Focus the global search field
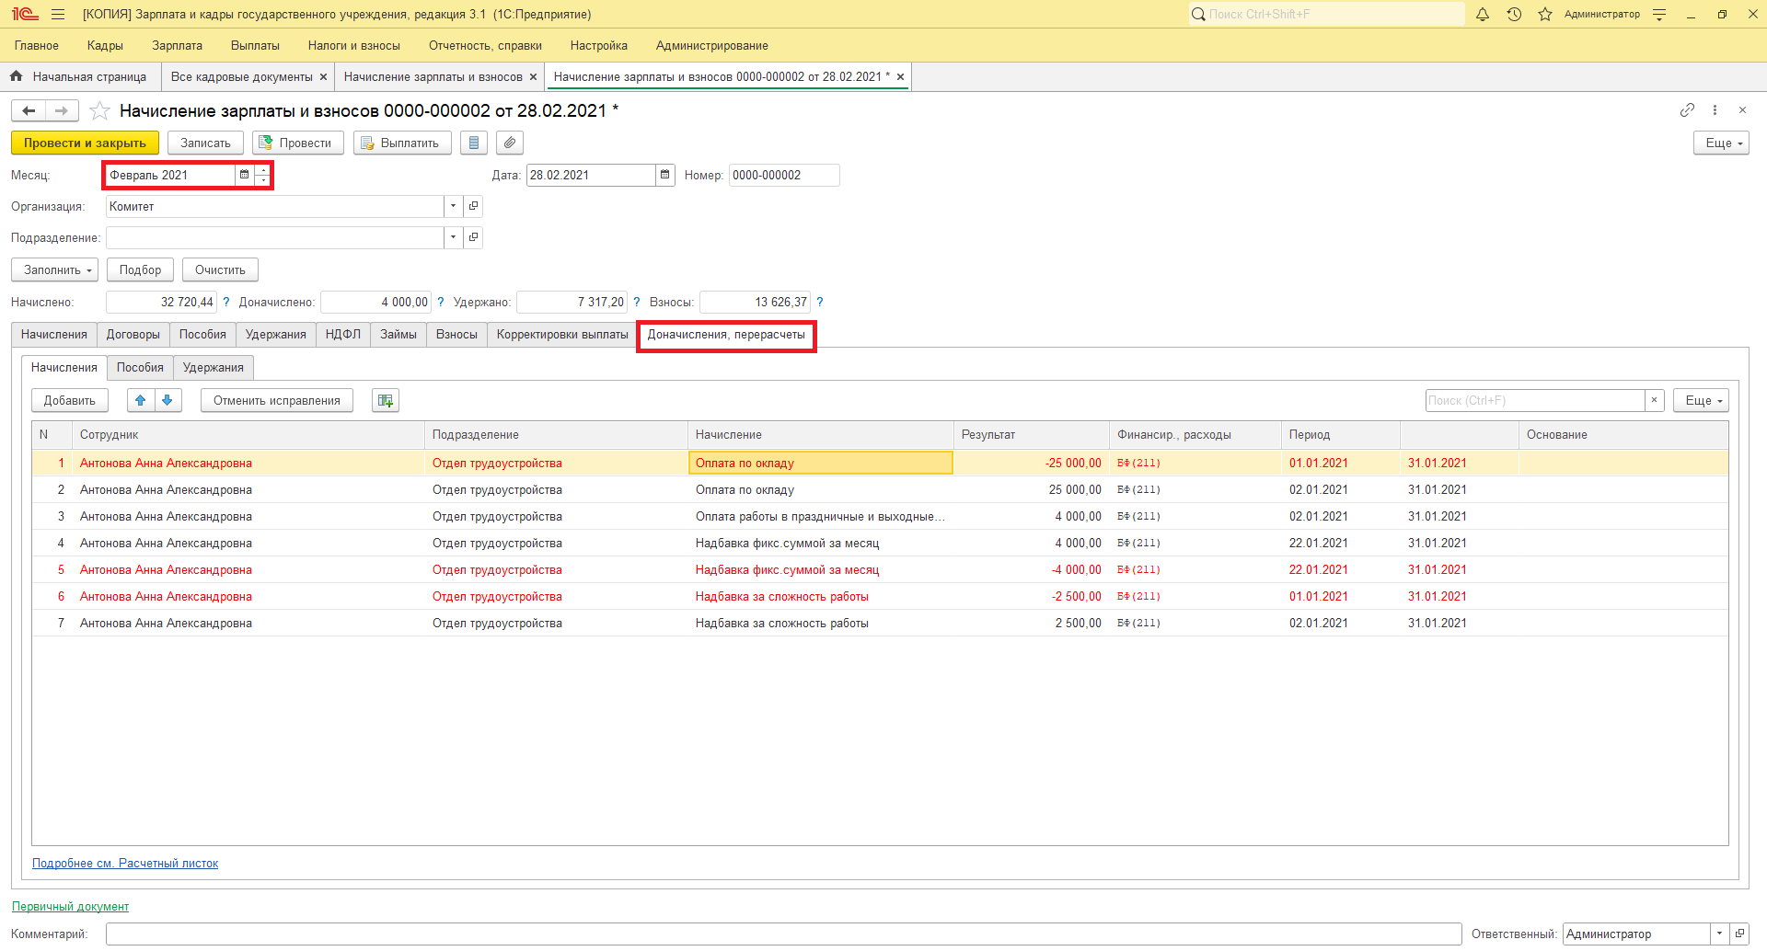This screenshot has width=1767, height=951. [x=1326, y=14]
